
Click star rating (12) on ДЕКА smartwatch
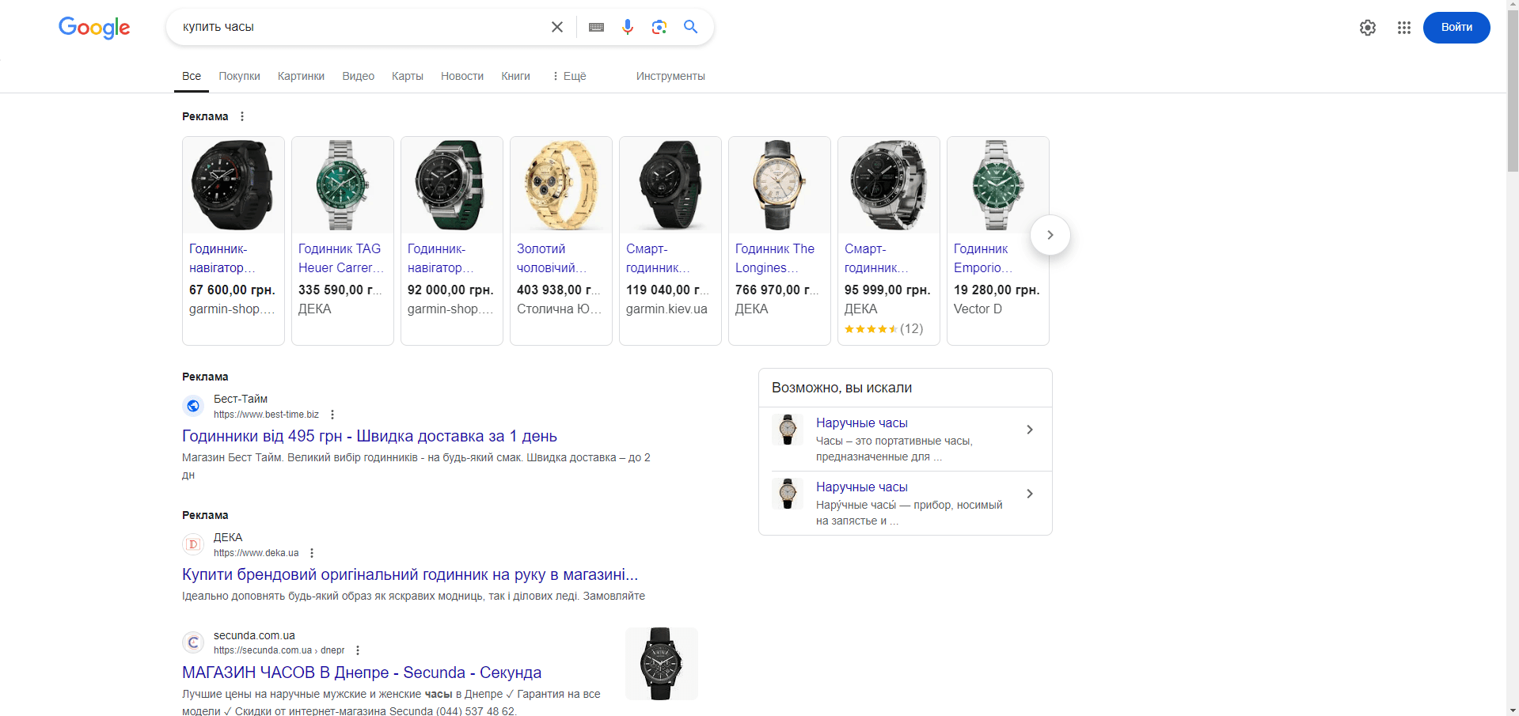[x=884, y=328]
